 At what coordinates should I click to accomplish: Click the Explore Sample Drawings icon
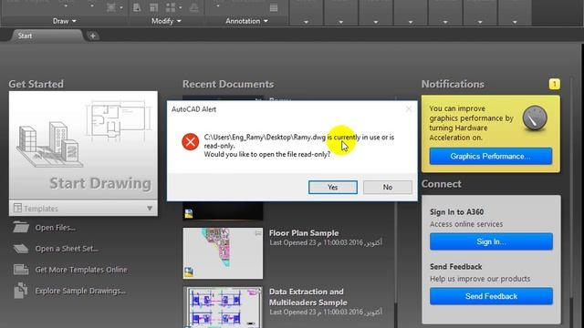point(20,291)
